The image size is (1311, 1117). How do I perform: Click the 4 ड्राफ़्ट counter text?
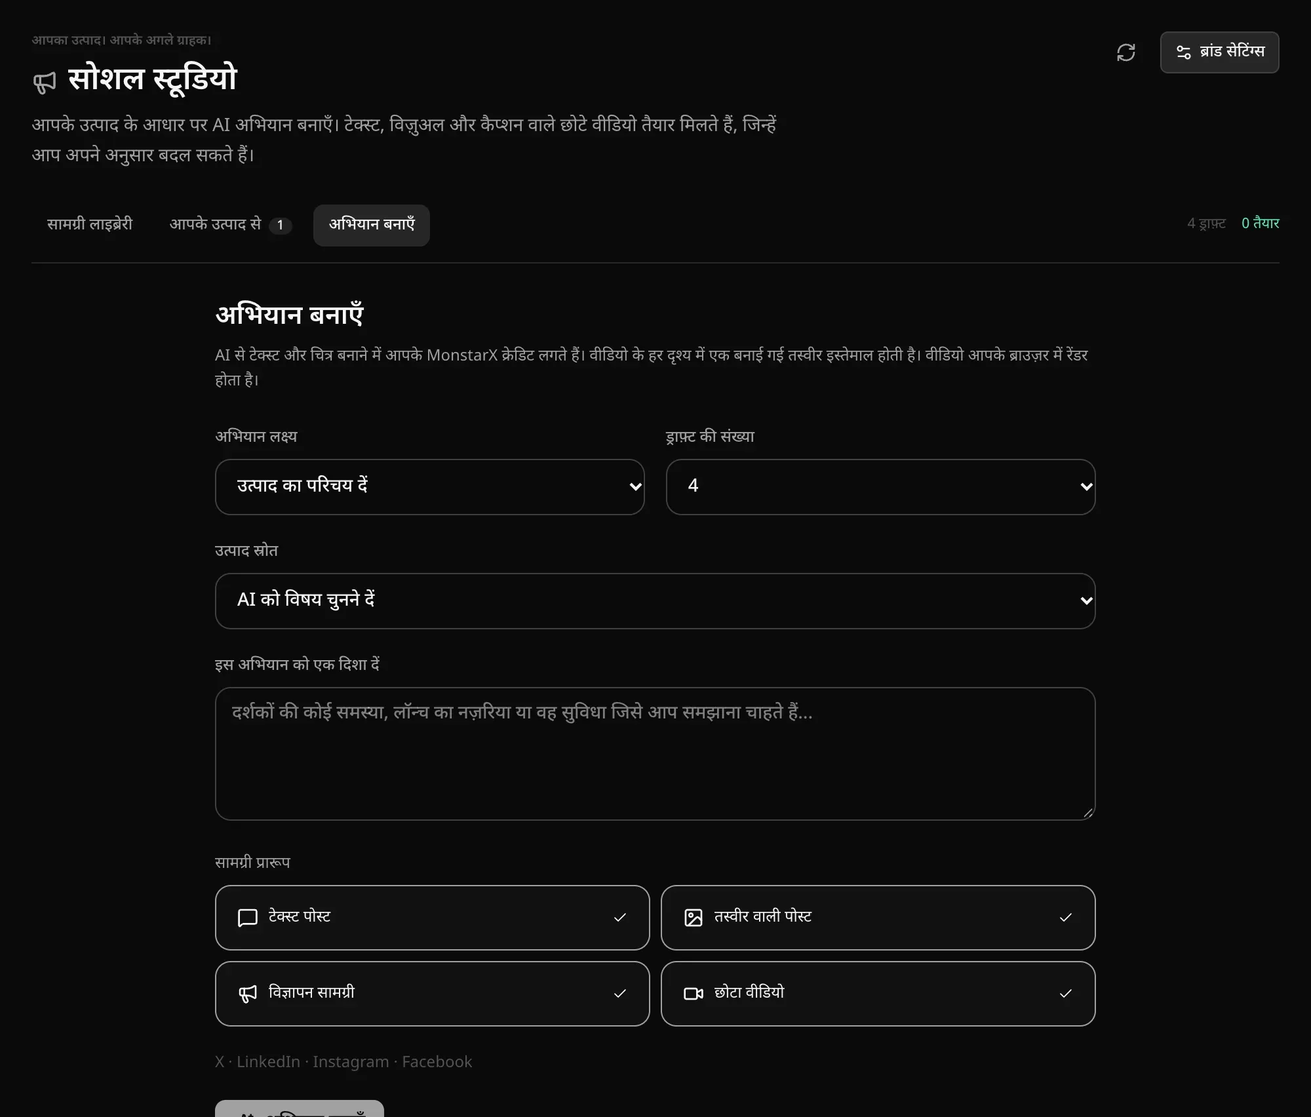coord(1206,224)
